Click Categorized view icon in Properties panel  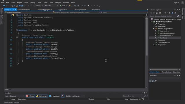(x=150, y=81)
